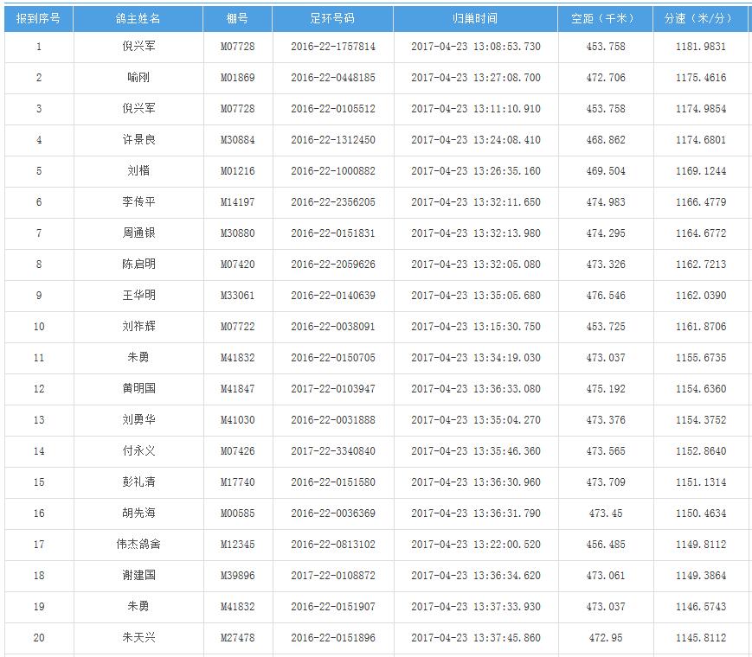Click homing time 2017-04-23 13:15:30.750

coord(475,327)
